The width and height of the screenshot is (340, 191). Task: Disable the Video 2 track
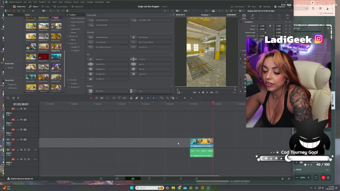pyautogui.click(x=25, y=130)
